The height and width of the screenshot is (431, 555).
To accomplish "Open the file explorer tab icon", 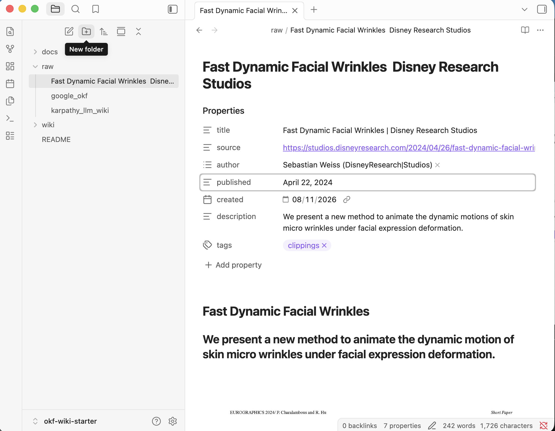I will tap(55, 9).
